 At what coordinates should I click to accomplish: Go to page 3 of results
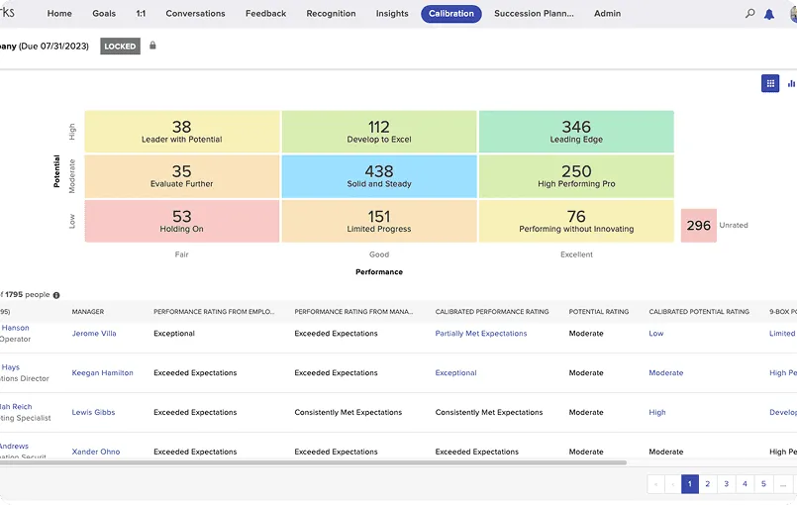pyautogui.click(x=726, y=484)
